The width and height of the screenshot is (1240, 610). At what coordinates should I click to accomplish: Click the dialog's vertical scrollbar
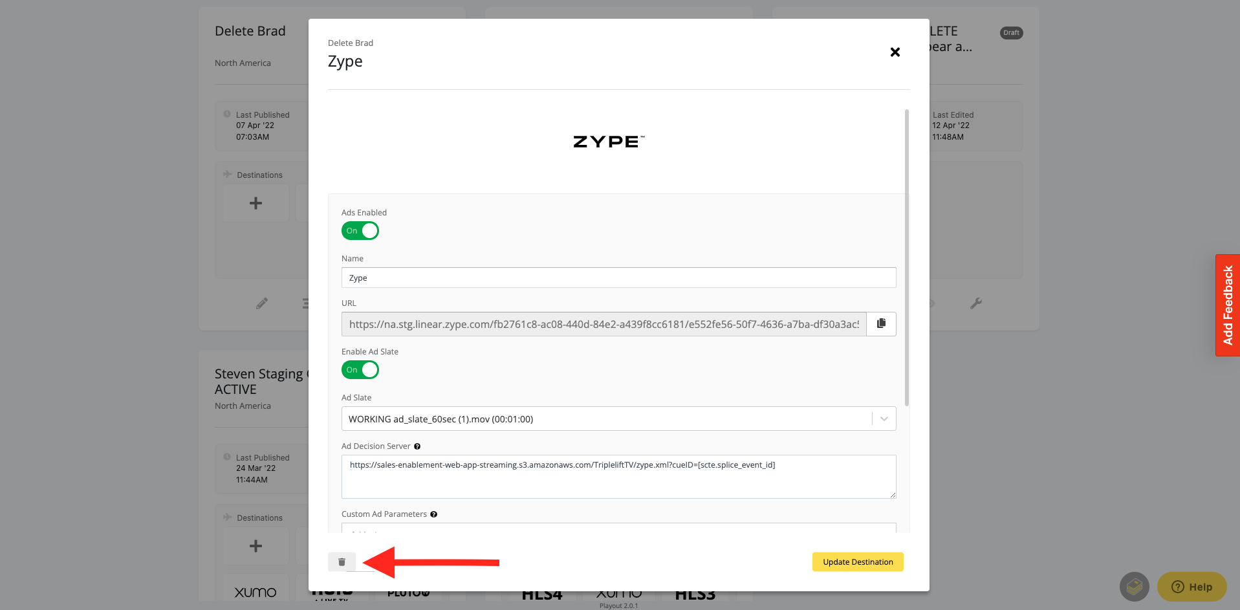[x=907, y=257]
